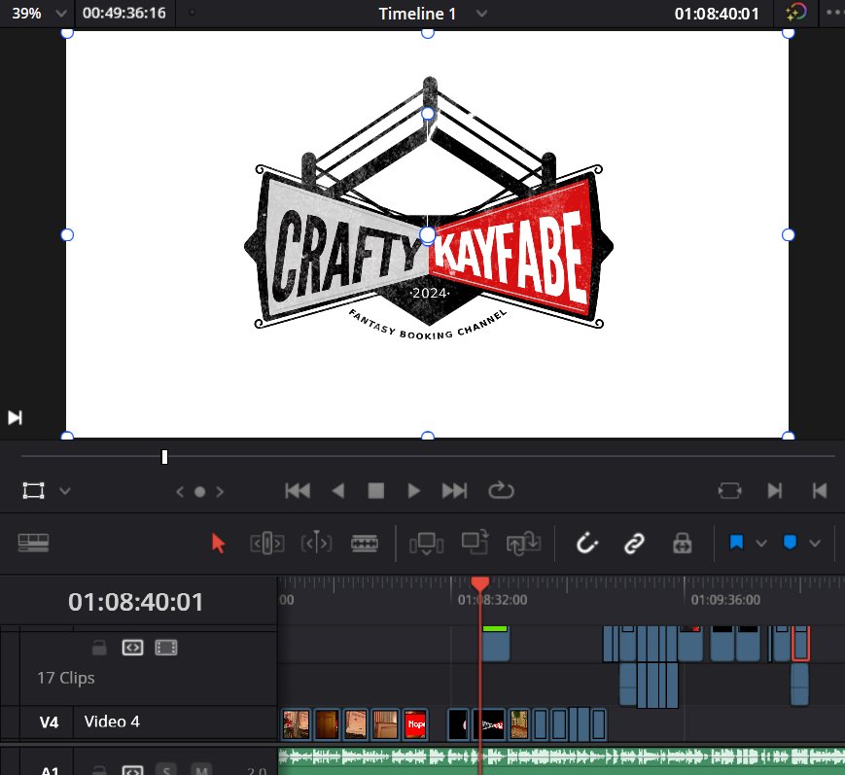
Task: Click the Overwrite Clip toolbar icon
Action: coord(475,543)
